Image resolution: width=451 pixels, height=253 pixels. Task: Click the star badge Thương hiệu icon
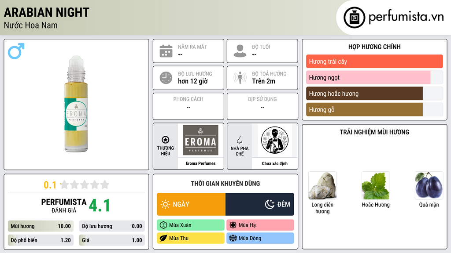click(x=166, y=140)
